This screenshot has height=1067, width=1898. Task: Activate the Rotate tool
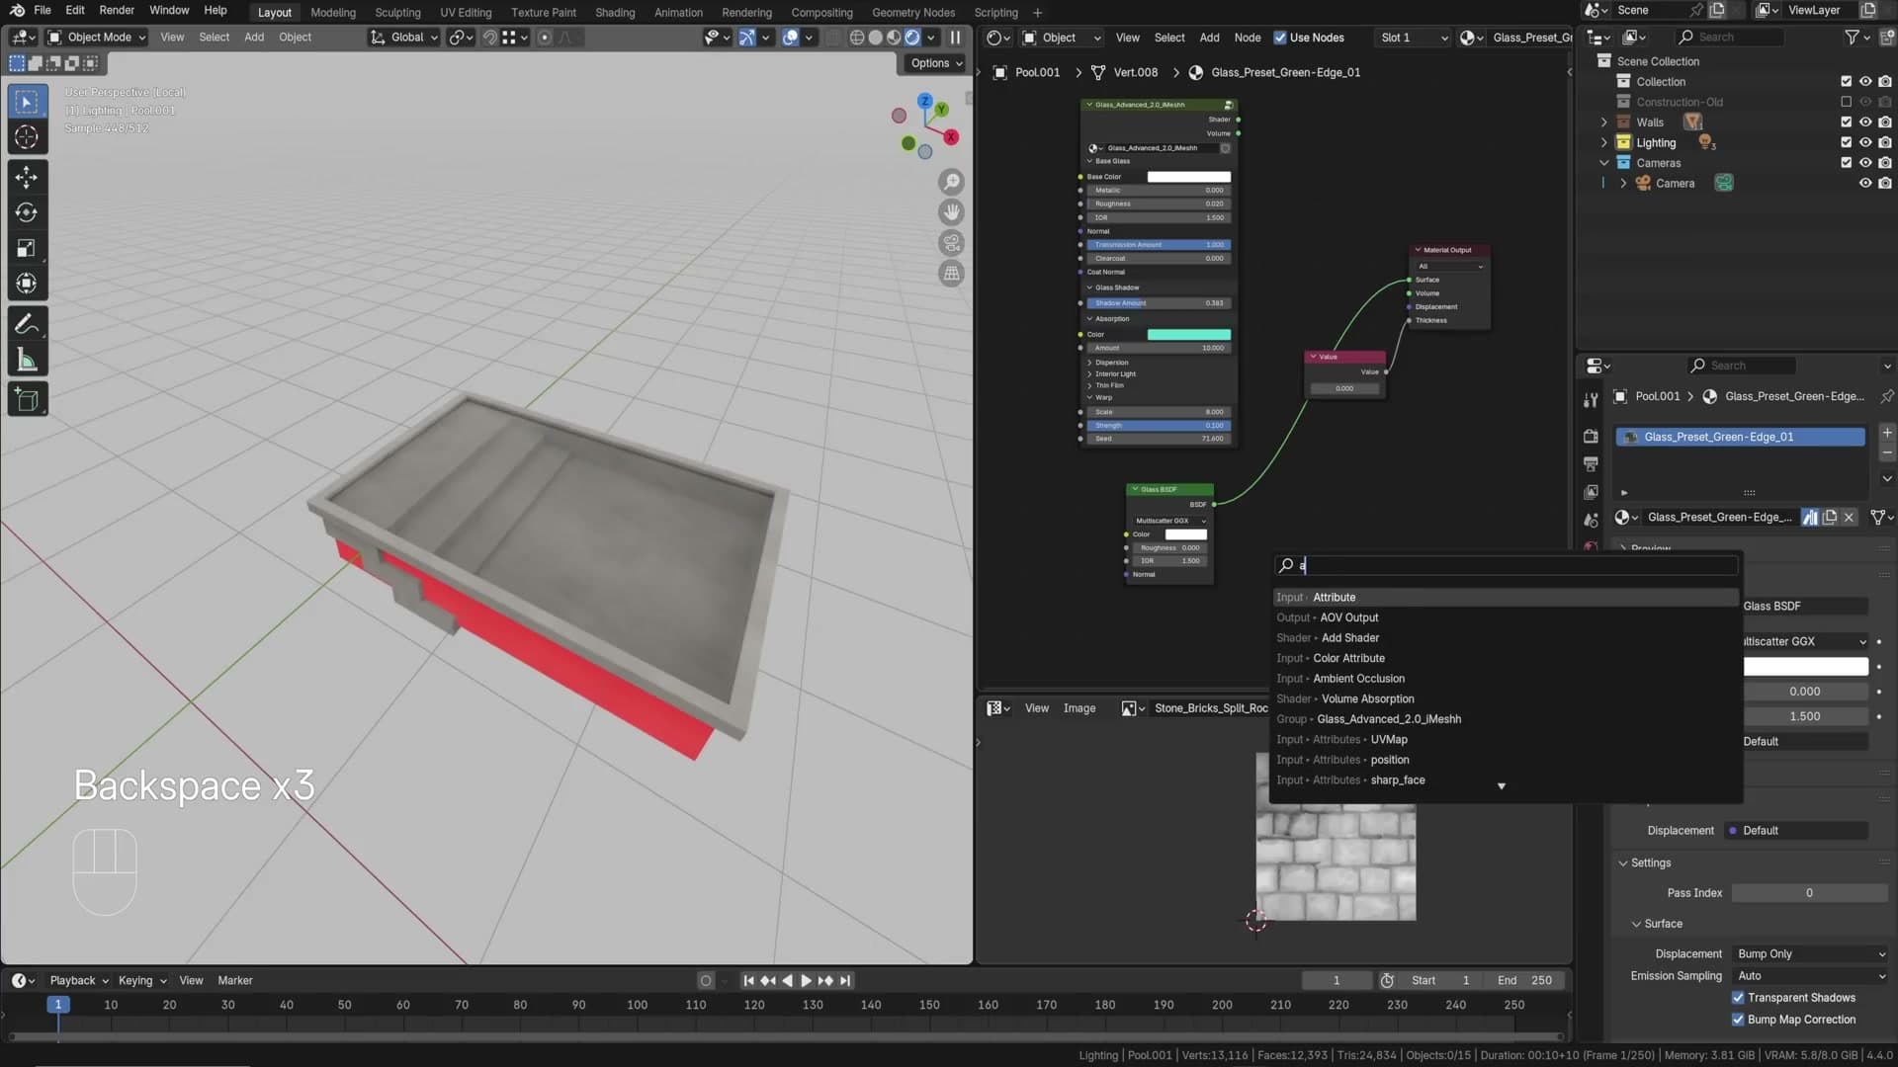[x=27, y=212]
